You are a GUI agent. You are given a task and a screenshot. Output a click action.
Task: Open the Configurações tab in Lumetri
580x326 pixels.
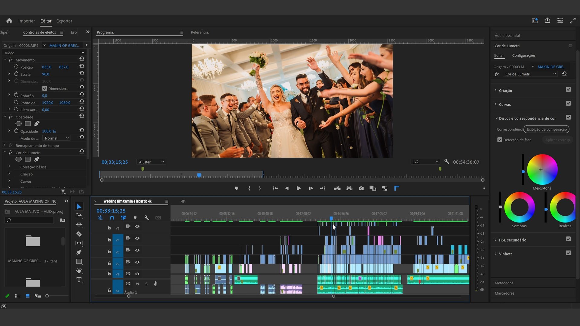click(524, 56)
